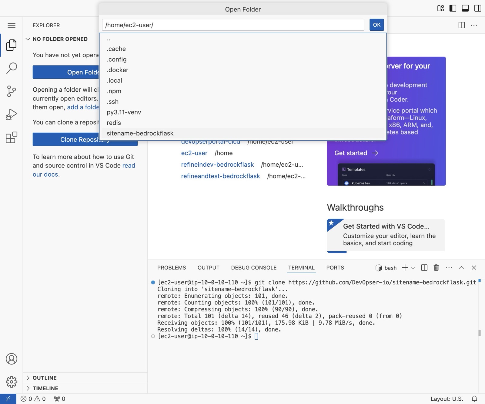Open the Explorer view in activity bar
Viewport: 485px width, 404px height.
pyautogui.click(x=12, y=45)
